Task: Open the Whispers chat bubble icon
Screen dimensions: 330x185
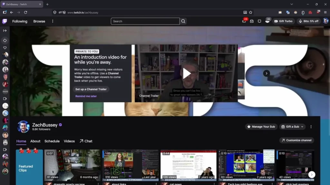Action: pyautogui.click(x=259, y=21)
